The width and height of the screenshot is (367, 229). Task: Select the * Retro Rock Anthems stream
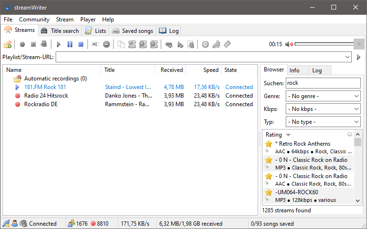click(309, 148)
